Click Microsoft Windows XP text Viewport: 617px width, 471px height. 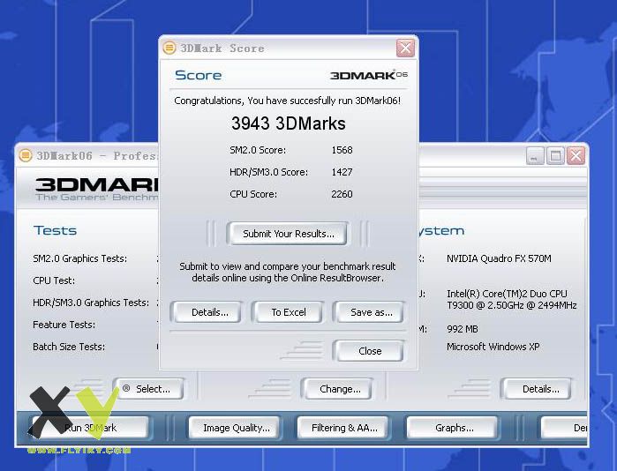click(x=493, y=347)
